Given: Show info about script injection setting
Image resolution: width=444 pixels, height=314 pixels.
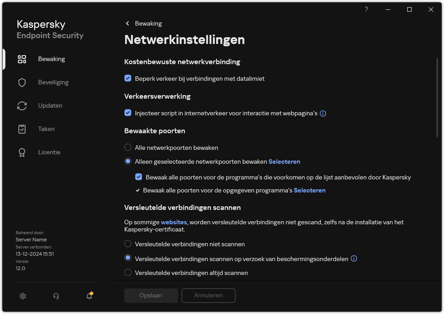Looking at the screenshot, I should coord(322,113).
